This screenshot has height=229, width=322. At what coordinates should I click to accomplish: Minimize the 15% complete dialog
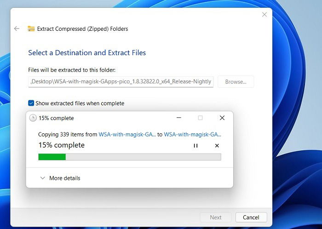click(x=179, y=118)
